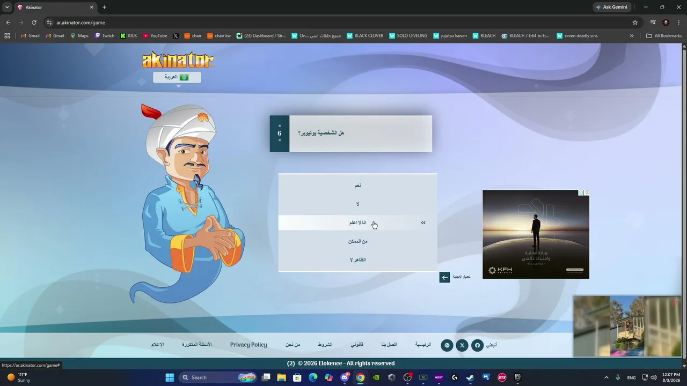
Task: Choose the انا لا اعلم answer
Action: coord(357,222)
